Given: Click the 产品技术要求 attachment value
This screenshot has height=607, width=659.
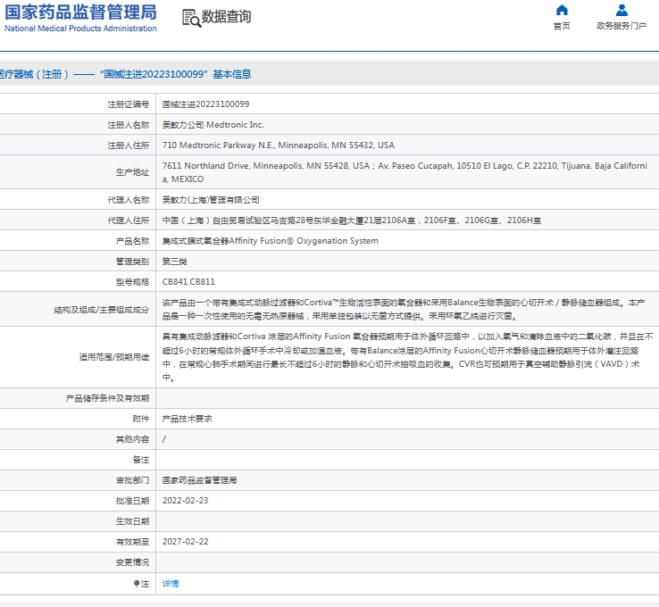Looking at the screenshot, I should click(187, 419).
